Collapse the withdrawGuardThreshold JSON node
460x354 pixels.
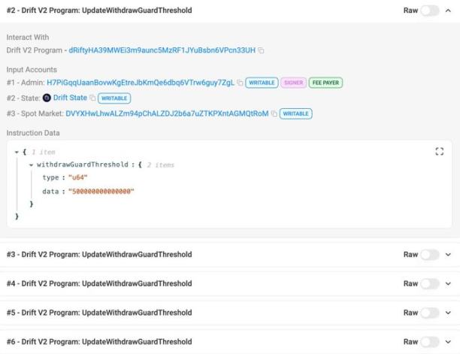pos(31,165)
